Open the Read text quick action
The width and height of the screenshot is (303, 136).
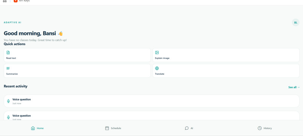click(x=77, y=55)
